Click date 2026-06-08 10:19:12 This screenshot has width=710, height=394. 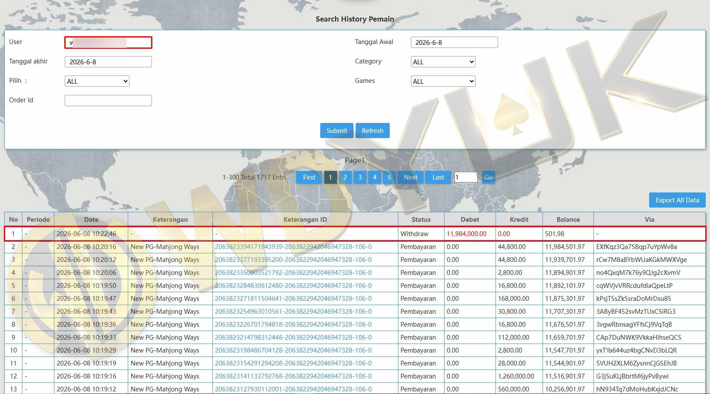tap(86, 389)
